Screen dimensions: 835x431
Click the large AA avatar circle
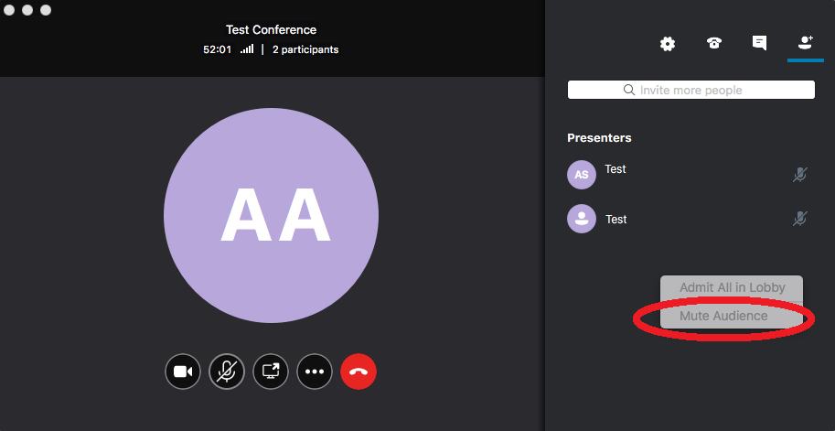[x=271, y=215]
